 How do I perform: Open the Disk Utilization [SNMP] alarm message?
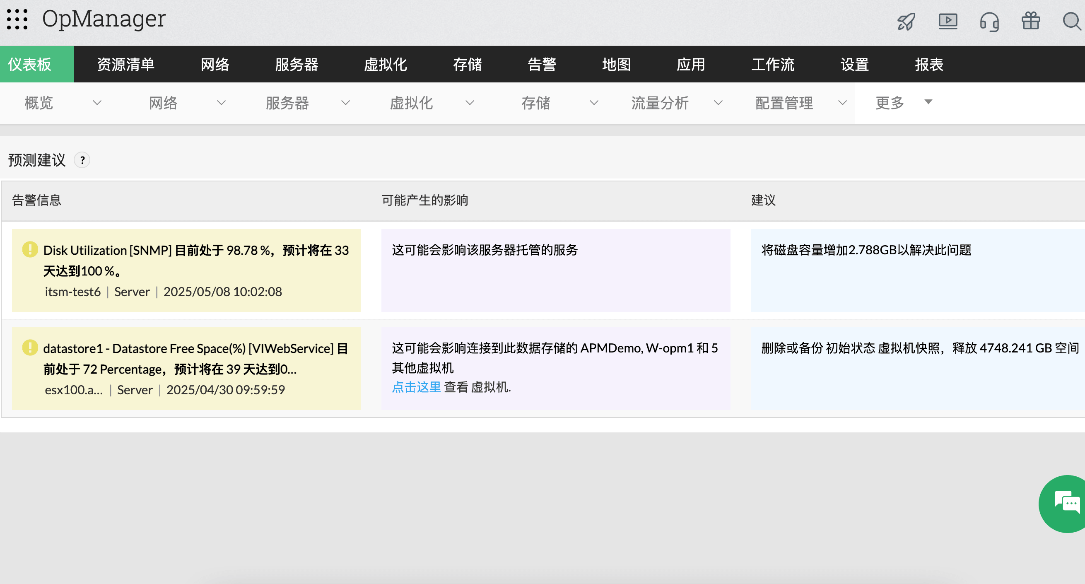(x=196, y=261)
